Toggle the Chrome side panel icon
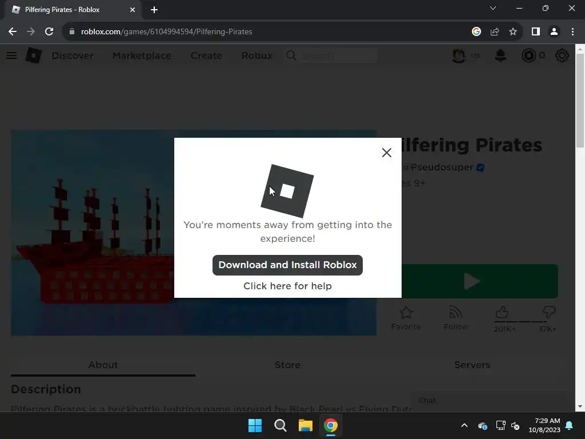This screenshot has height=439, width=585. click(536, 32)
